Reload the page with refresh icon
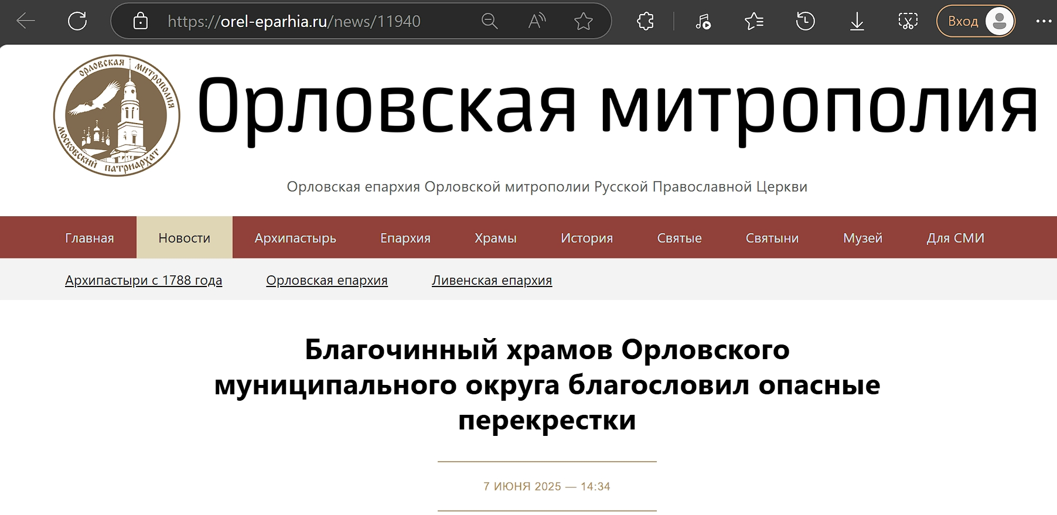 click(x=77, y=22)
